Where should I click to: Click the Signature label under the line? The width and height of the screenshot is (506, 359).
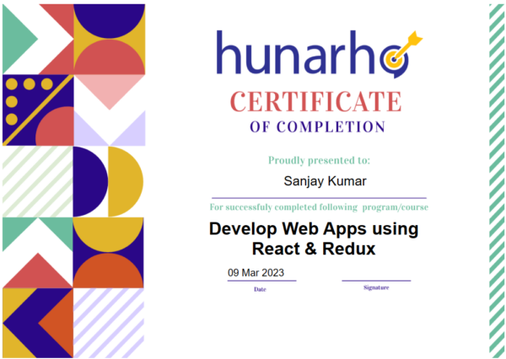376,287
